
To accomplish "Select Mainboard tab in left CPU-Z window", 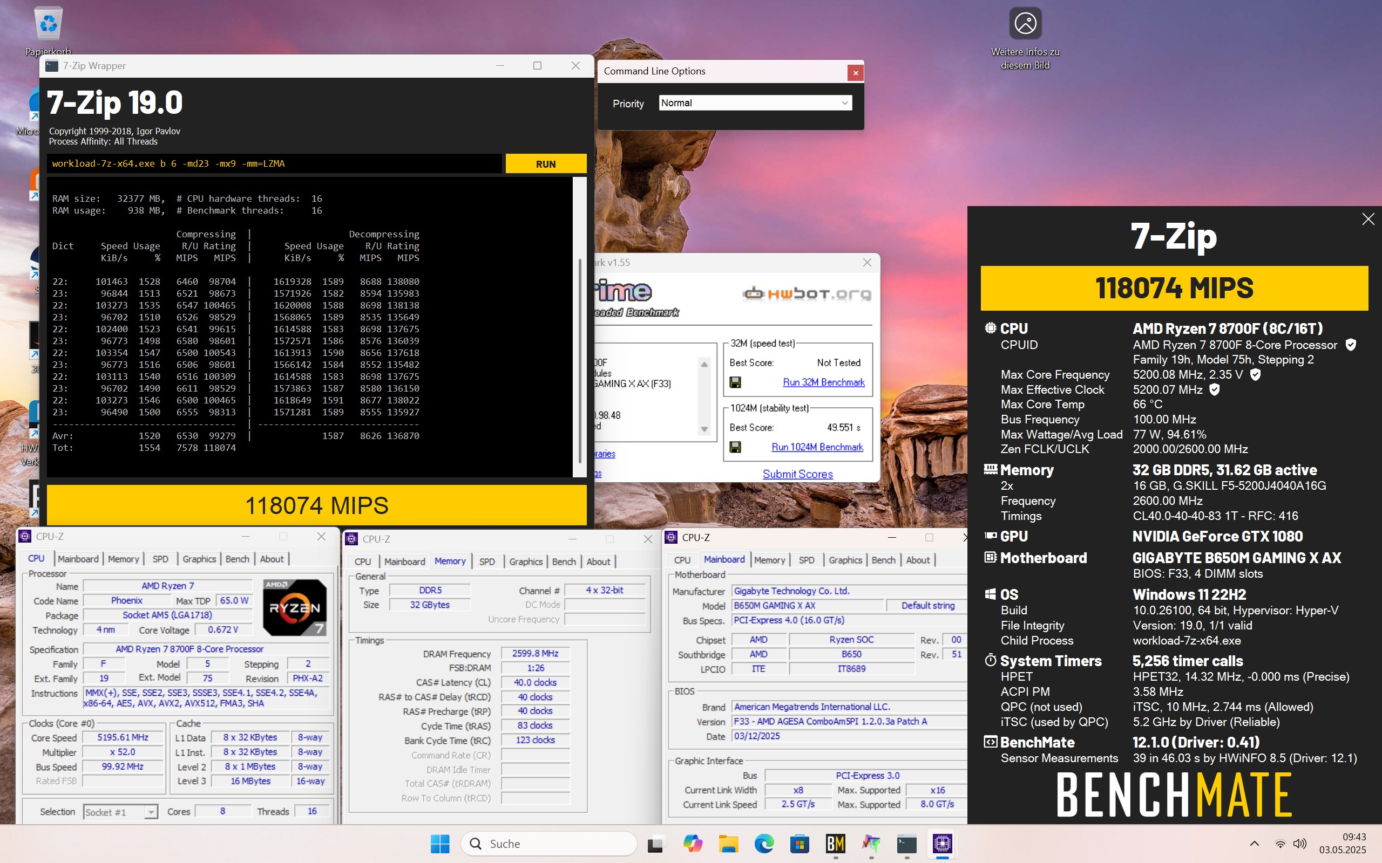I will pos(78,559).
